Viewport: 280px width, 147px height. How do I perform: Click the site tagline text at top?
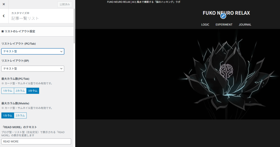tap(144, 2)
